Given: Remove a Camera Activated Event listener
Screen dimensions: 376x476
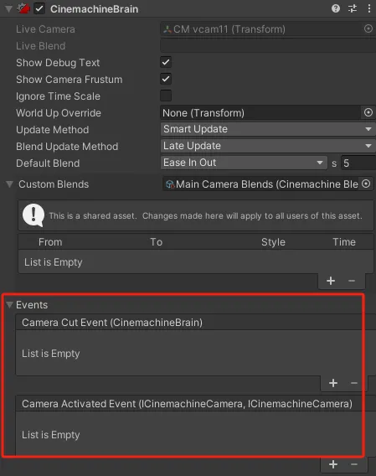Looking at the screenshot, I should pyautogui.click(x=354, y=464).
